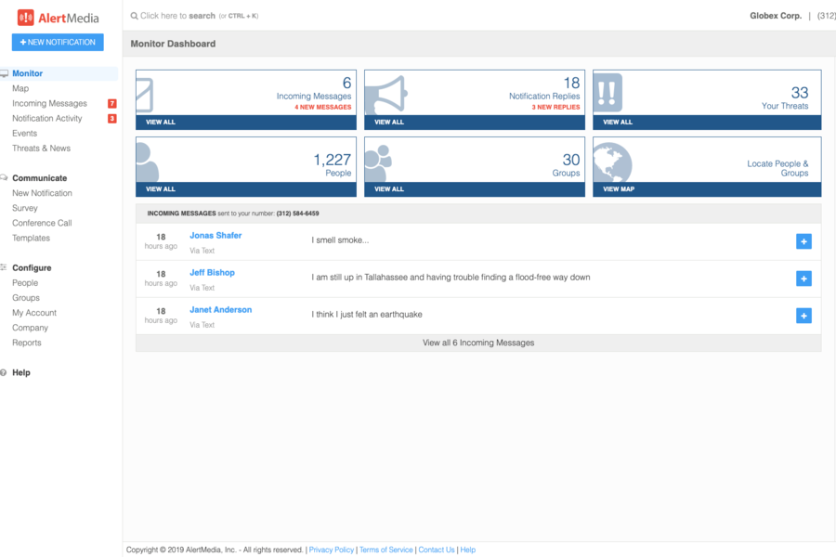Click the AlertMedia logo
The width and height of the screenshot is (836, 557).
pos(56,16)
